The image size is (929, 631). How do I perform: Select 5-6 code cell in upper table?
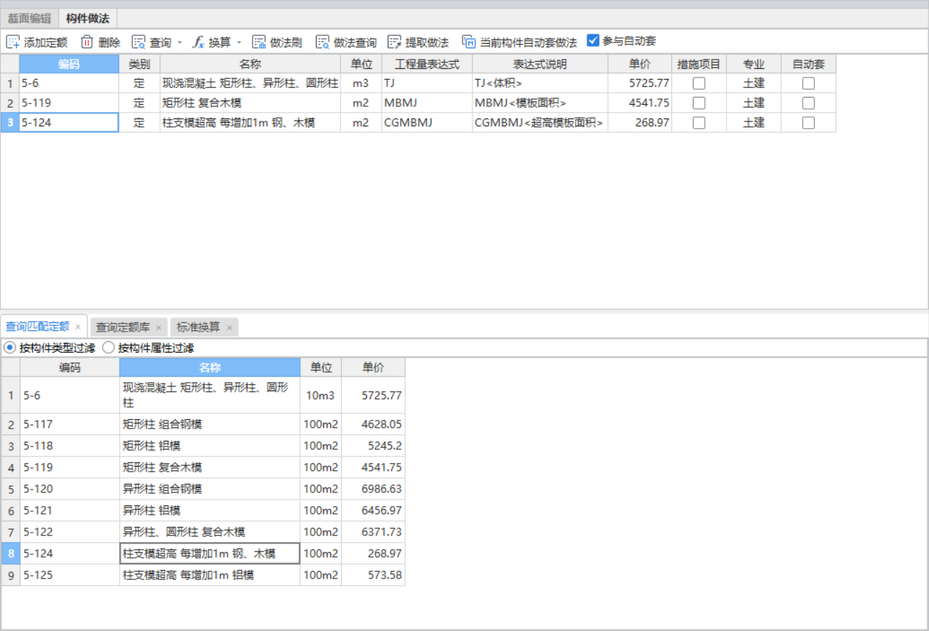pyautogui.click(x=69, y=83)
